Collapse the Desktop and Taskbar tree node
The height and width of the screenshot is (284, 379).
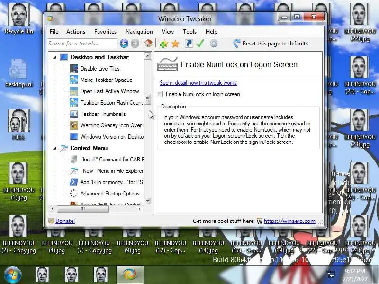(54, 57)
